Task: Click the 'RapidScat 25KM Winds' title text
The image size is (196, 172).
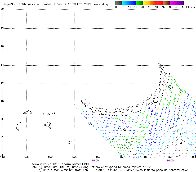Action: point(20,4)
